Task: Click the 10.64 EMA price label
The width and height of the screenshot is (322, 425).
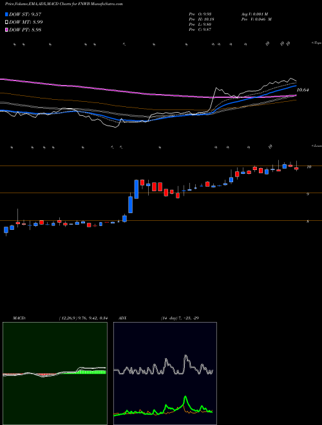Action: point(303,90)
